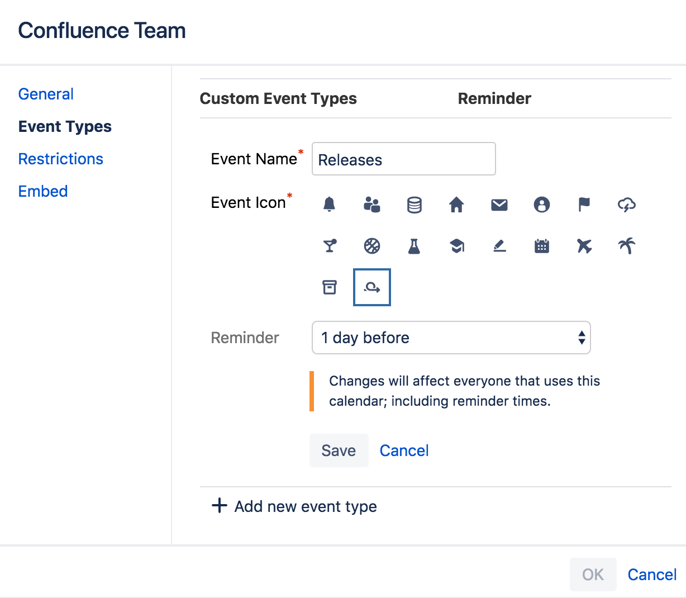686x598 pixels.
Task: Click Add new event type
Action: pos(294,506)
